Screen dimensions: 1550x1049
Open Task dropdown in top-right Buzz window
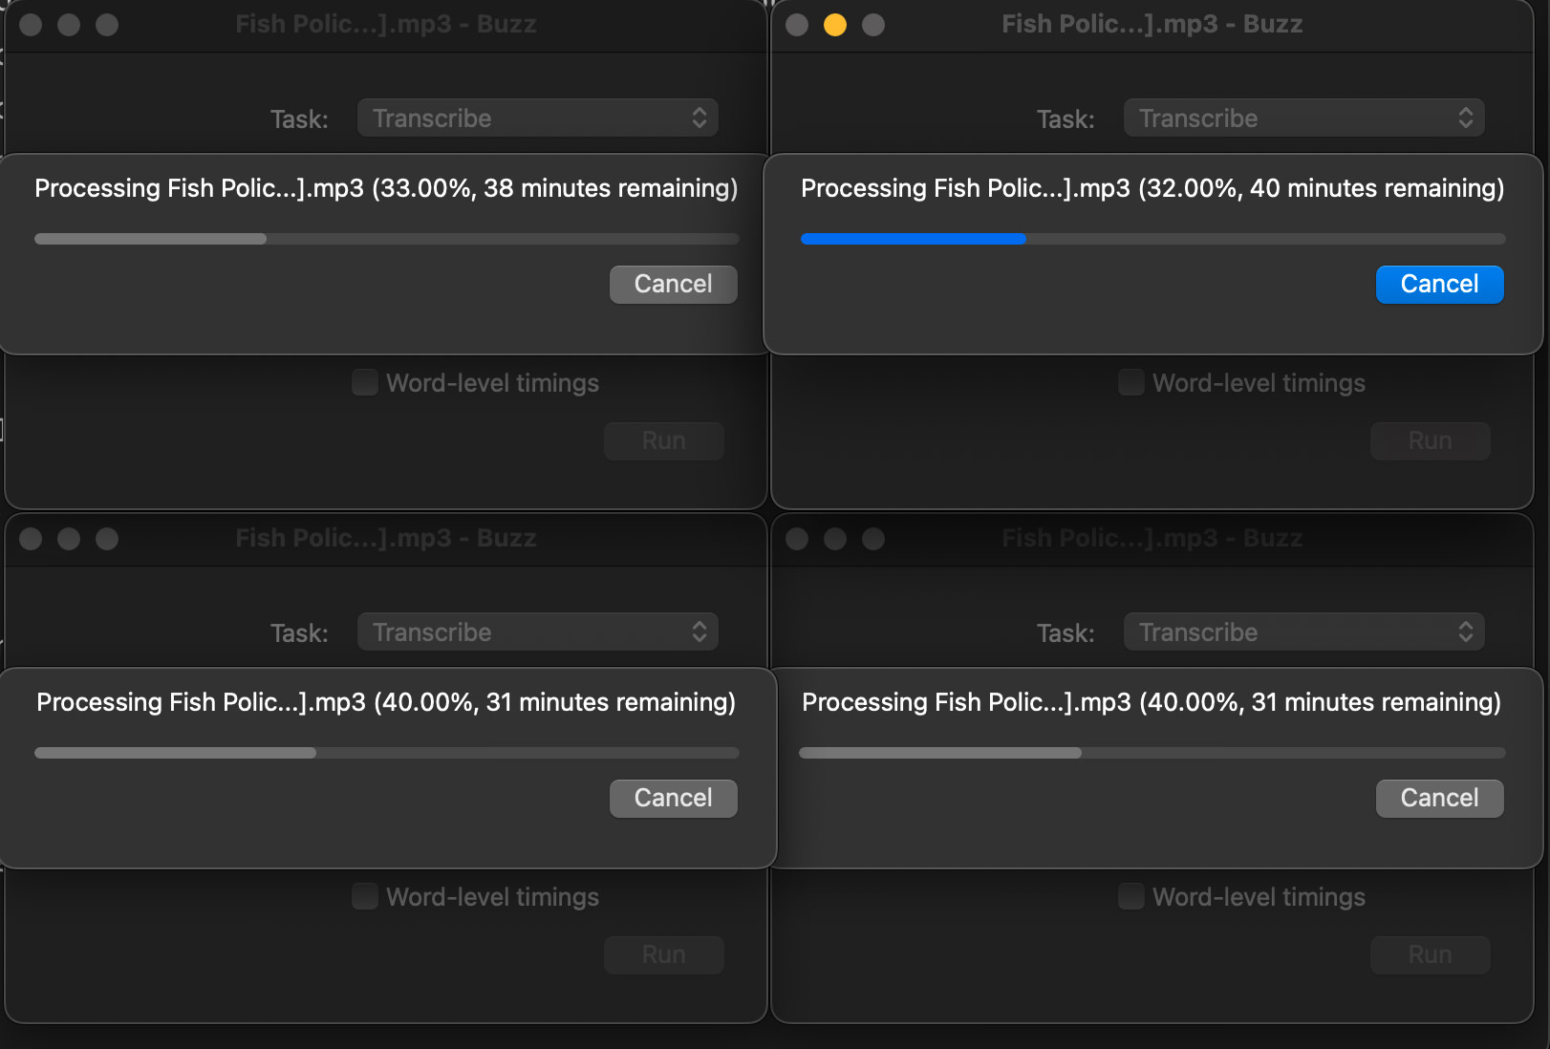[x=1304, y=118]
